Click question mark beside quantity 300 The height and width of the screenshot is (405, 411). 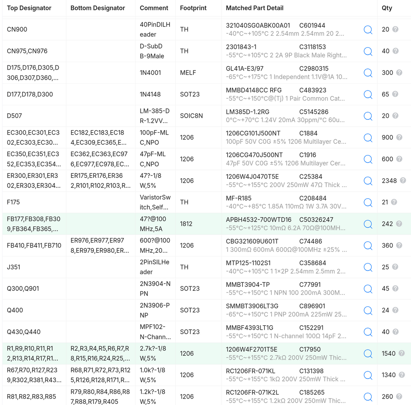coord(399,73)
